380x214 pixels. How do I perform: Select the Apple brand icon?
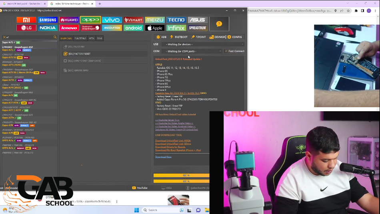[x=155, y=28]
